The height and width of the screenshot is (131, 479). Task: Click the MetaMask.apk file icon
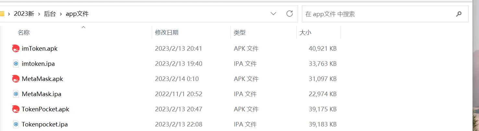pos(16,79)
